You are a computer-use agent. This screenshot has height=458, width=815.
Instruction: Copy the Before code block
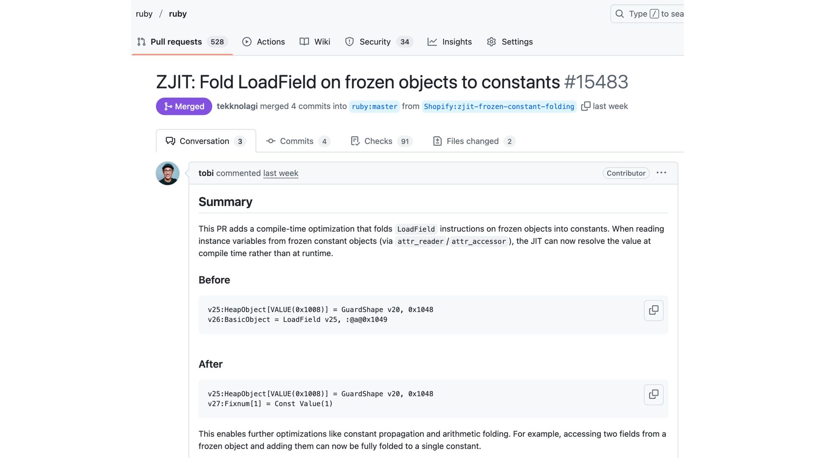(x=653, y=310)
